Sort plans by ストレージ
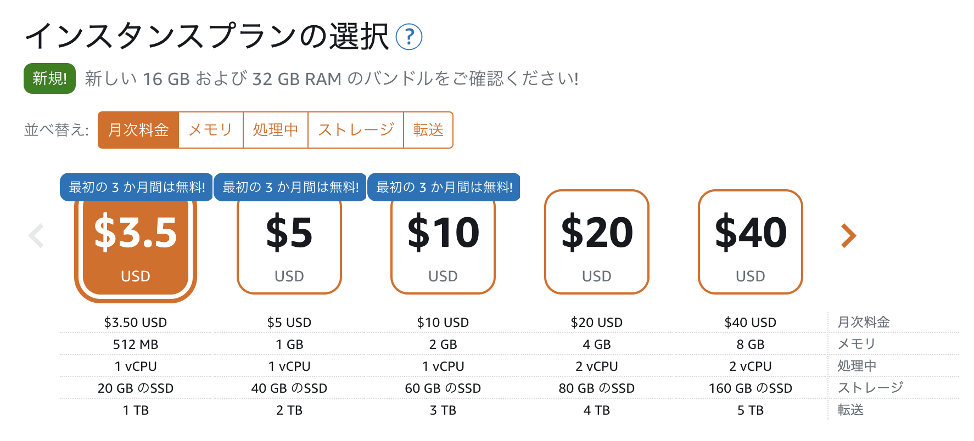This screenshot has height=441, width=974. point(356,130)
